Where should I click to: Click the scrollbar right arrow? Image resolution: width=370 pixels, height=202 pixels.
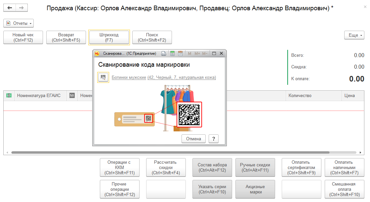[360, 152]
